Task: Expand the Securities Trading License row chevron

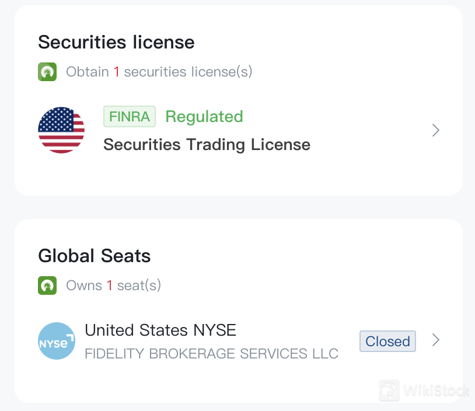Action: (x=435, y=130)
